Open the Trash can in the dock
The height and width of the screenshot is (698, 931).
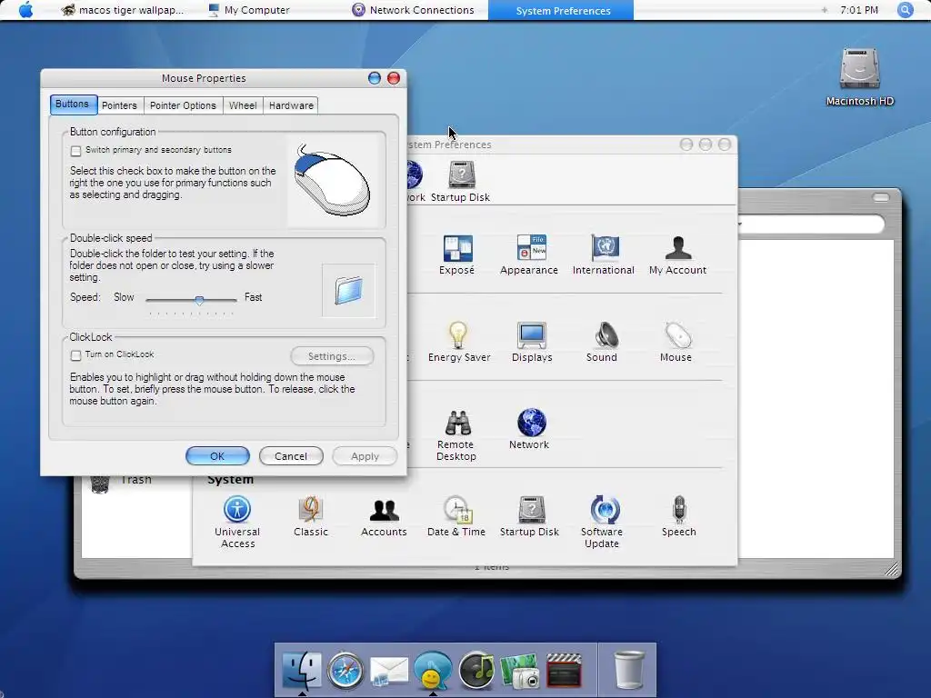pyautogui.click(x=629, y=670)
